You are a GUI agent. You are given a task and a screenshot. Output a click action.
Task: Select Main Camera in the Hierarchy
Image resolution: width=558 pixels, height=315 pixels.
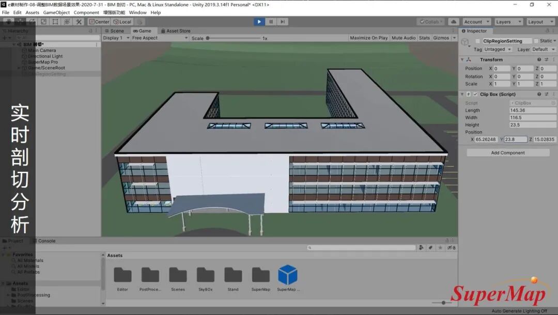coord(42,51)
